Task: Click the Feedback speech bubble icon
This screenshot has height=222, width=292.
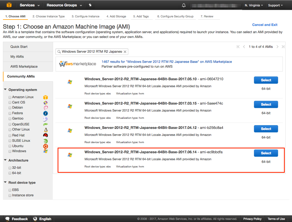Action: tap(8, 219)
